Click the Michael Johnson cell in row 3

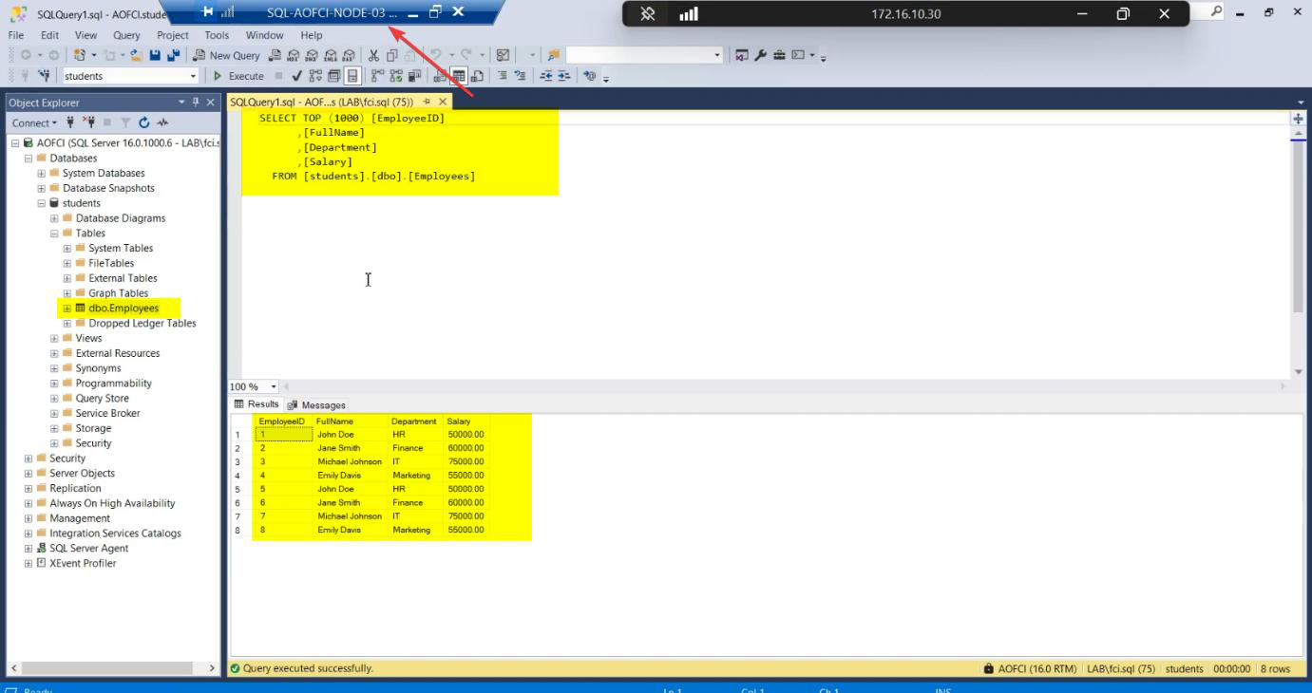pos(350,461)
